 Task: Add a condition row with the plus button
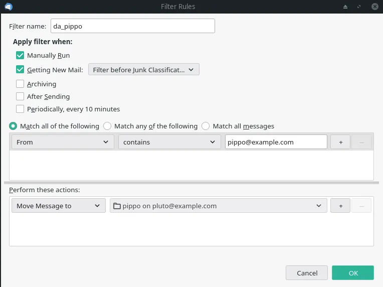pyautogui.click(x=341, y=142)
